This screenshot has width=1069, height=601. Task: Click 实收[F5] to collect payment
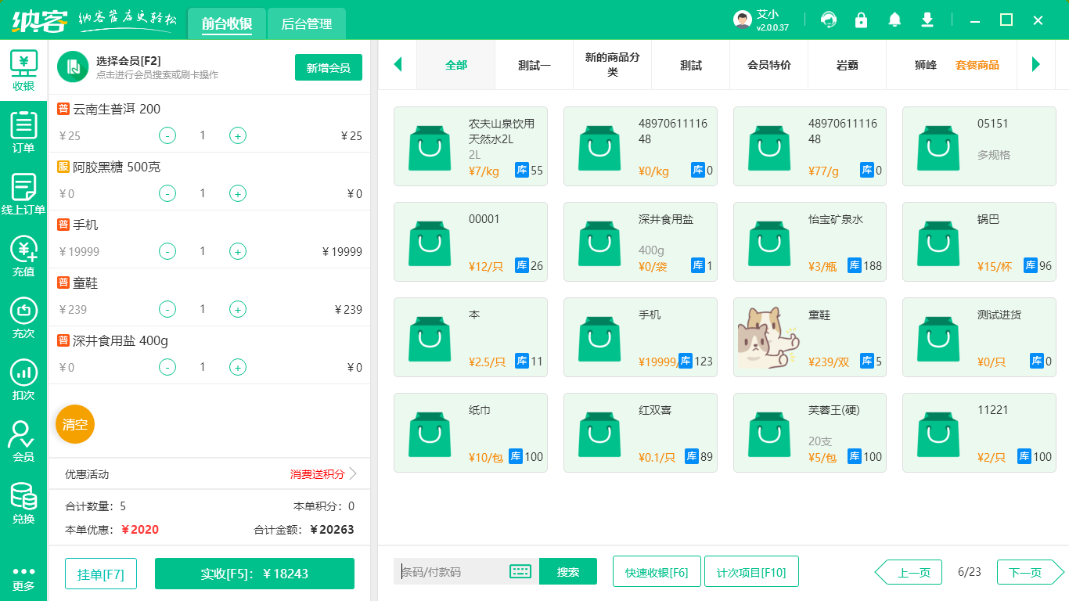pyautogui.click(x=254, y=574)
